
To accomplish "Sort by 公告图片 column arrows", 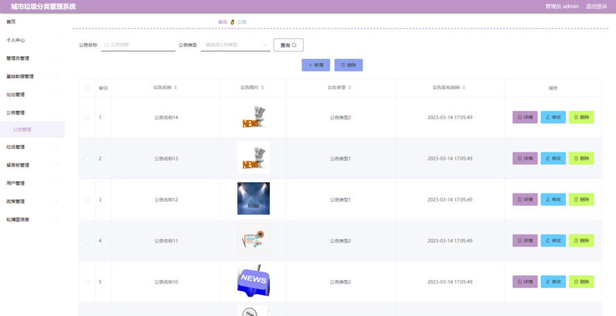I will (263, 87).
